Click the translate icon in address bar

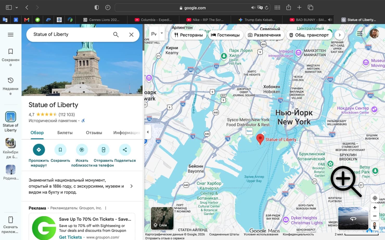tap(260, 8)
